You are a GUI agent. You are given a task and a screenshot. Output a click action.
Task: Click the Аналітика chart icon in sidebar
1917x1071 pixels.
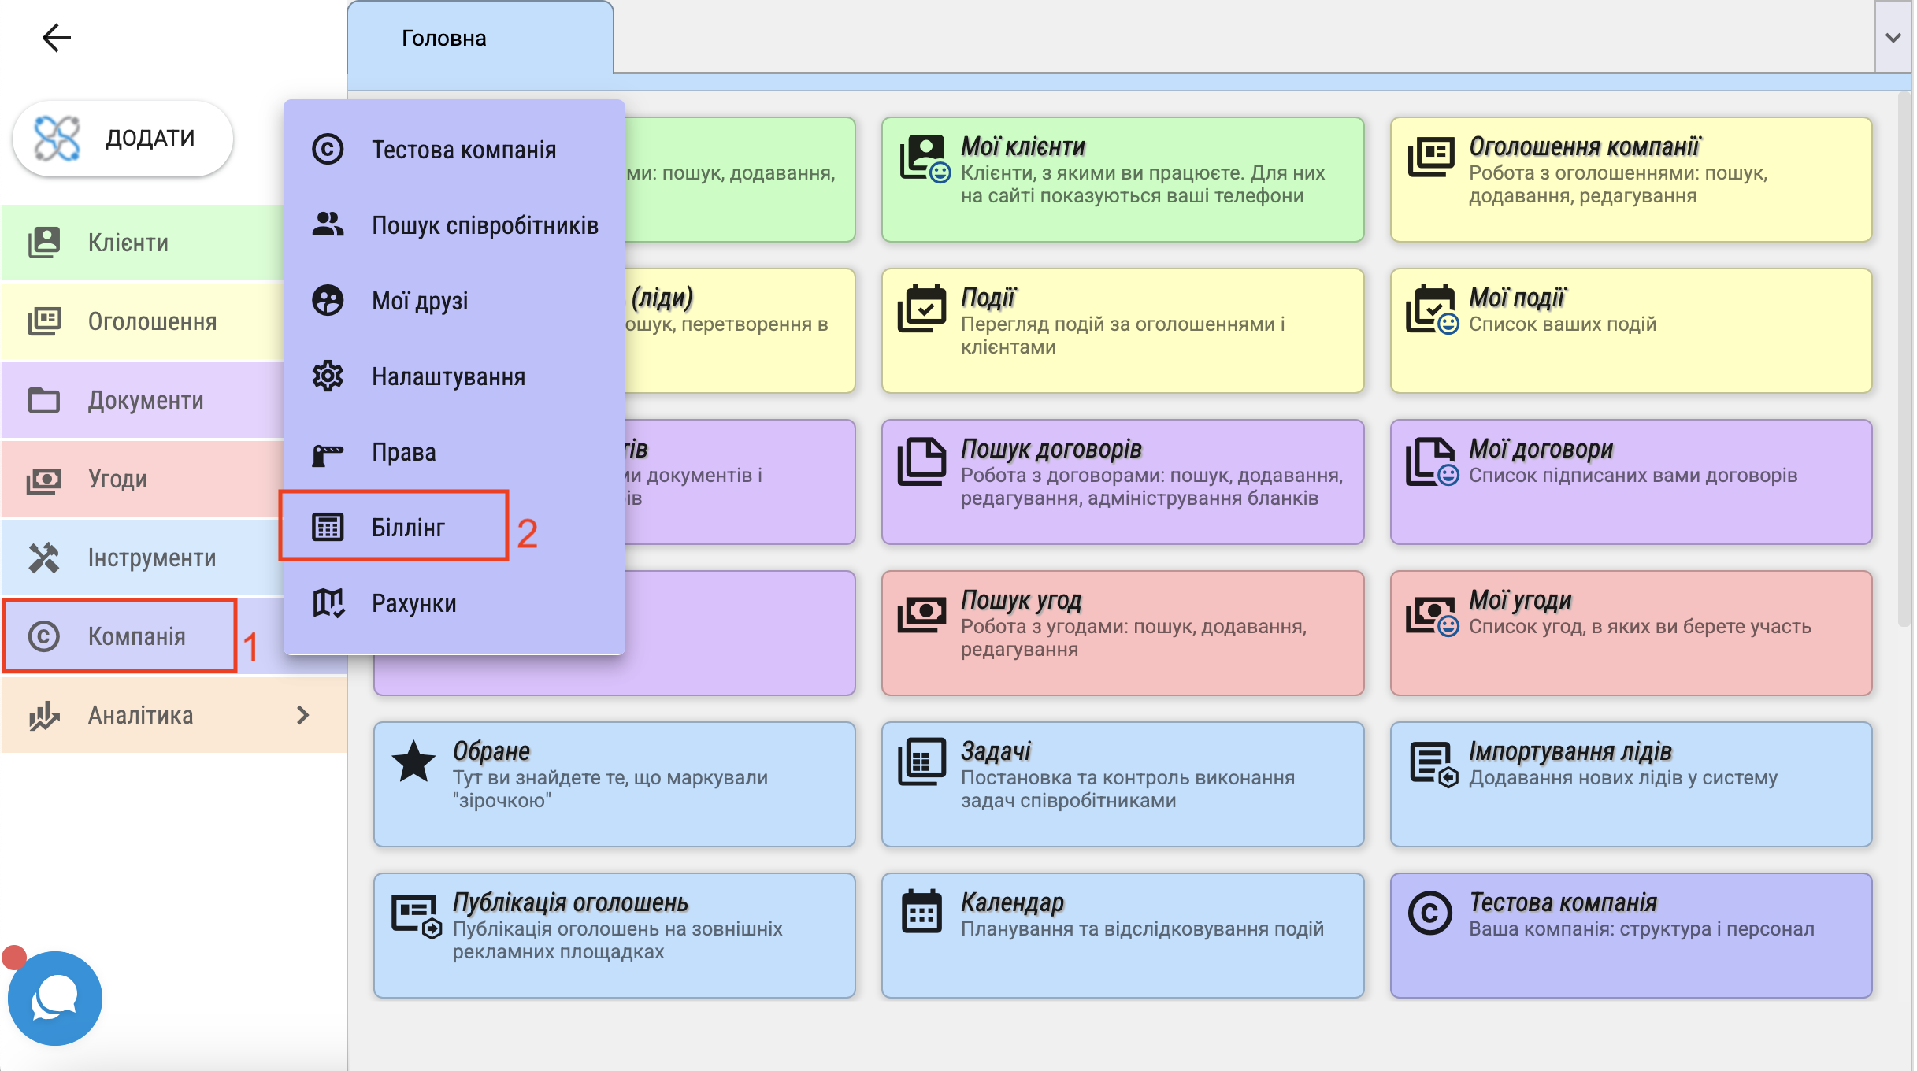(x=44, y=715)
